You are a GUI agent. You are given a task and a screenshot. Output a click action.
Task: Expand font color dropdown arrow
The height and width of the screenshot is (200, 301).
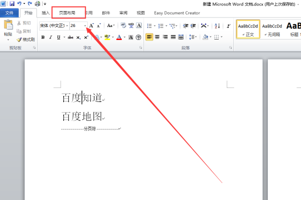click(124, 37)
